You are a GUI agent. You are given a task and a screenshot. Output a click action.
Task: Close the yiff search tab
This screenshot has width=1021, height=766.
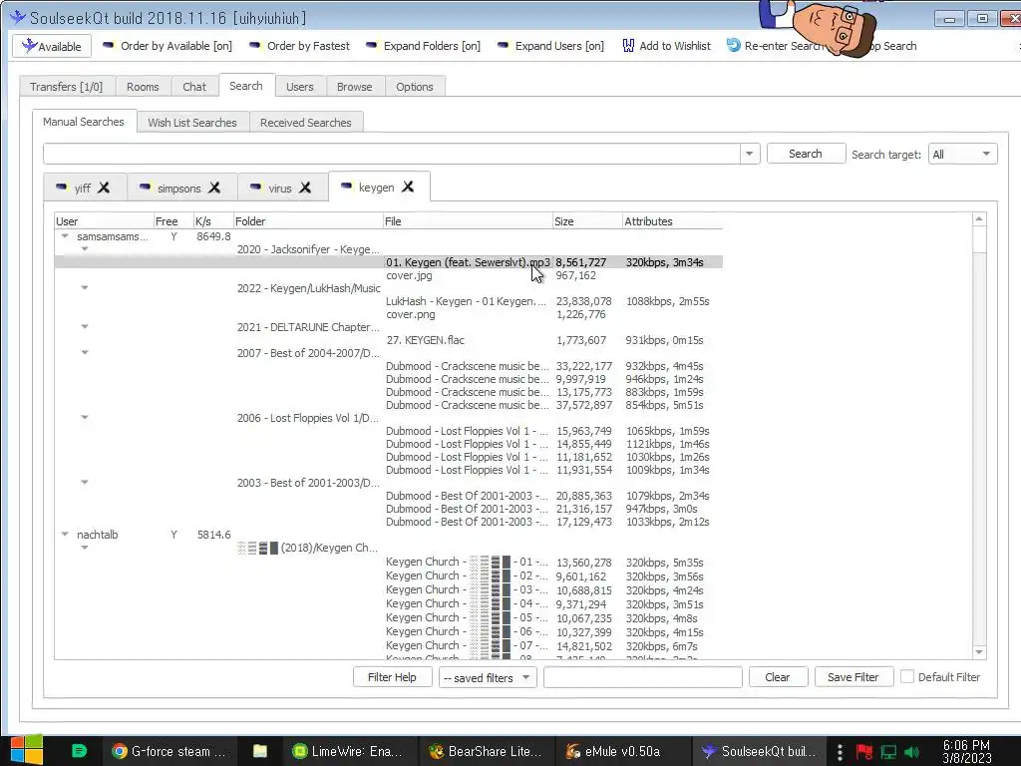click(x=104, y=188)
